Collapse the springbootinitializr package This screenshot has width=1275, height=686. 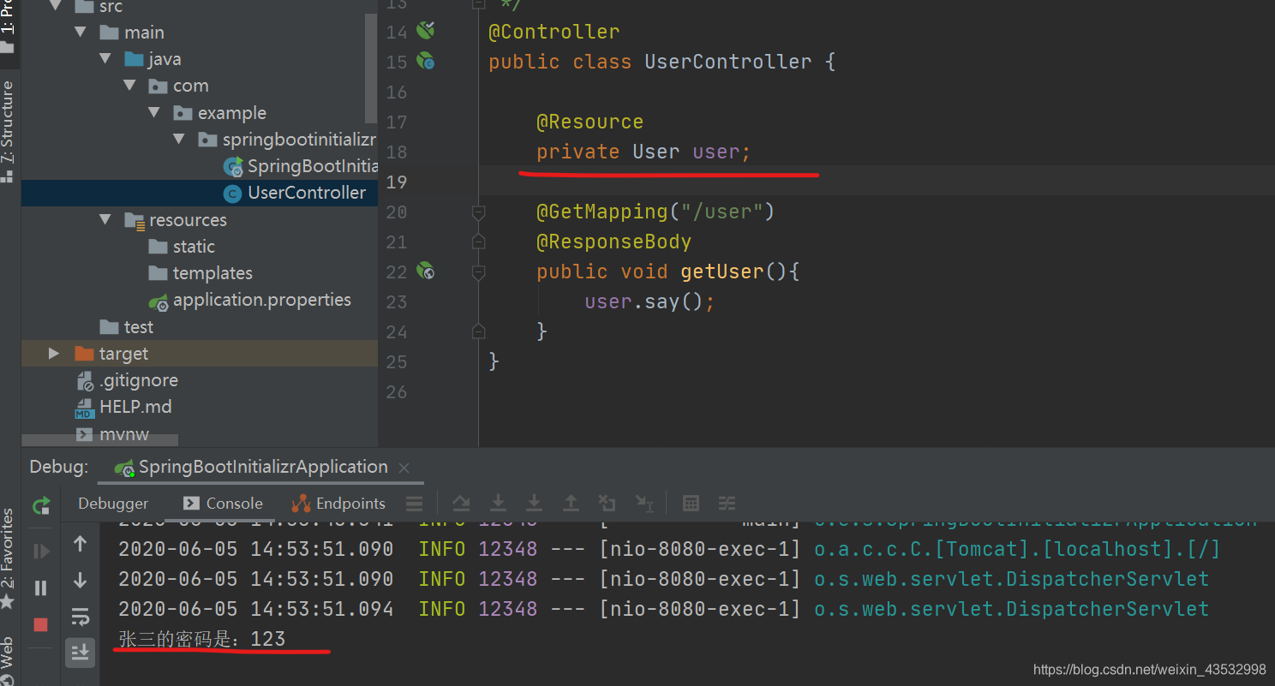coord(179,140)
